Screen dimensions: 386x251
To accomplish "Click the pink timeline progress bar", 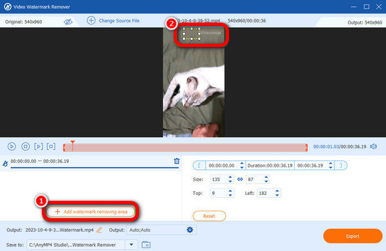I will point(185,147).
